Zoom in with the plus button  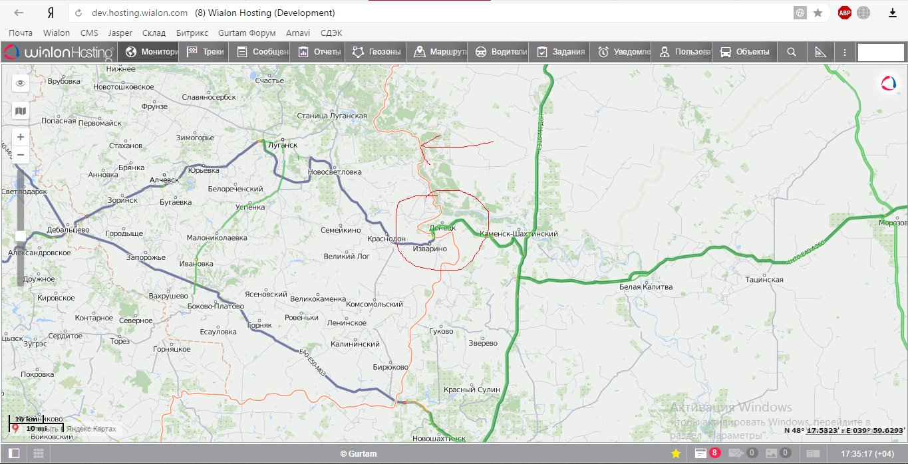coord(21,137)
